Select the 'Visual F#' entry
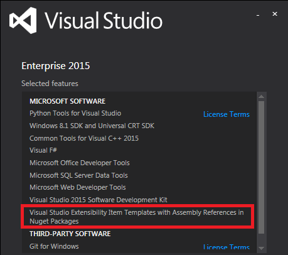The image size is (288, 255). (x=43, y=150)
